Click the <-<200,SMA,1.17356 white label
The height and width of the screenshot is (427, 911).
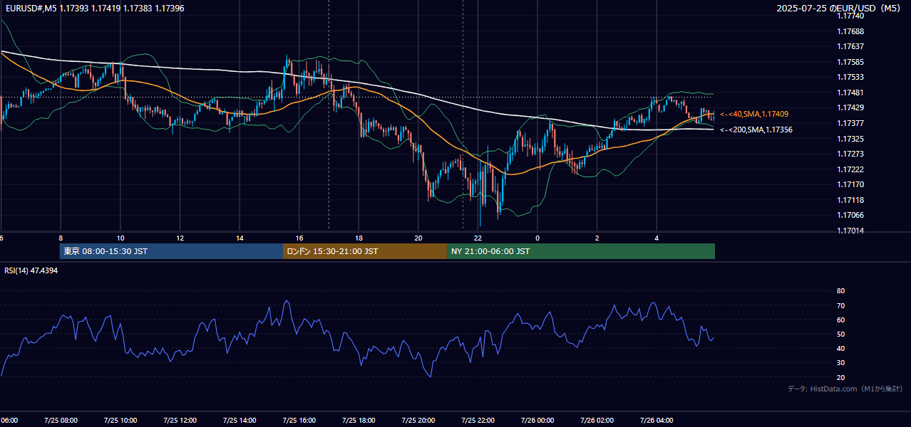[x=756, y=130]
